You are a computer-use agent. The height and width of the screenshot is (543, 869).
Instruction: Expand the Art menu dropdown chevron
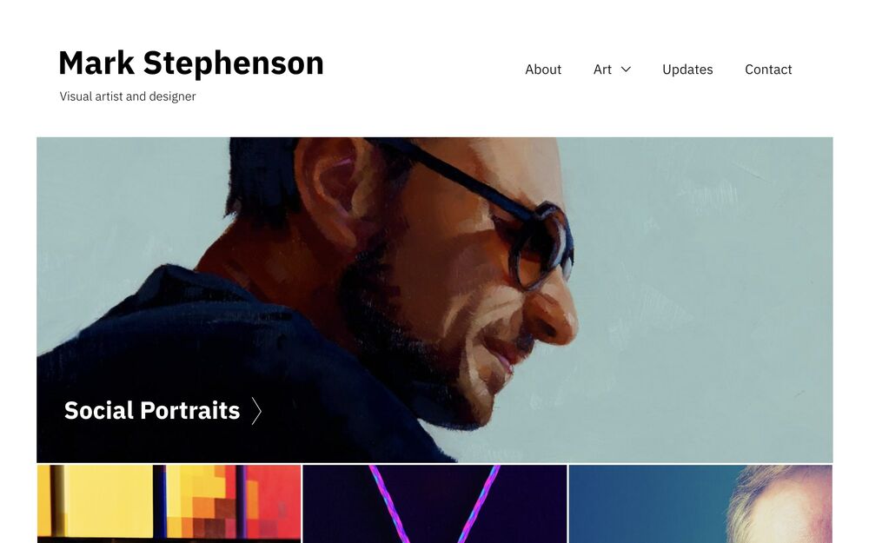pos(626,70)
